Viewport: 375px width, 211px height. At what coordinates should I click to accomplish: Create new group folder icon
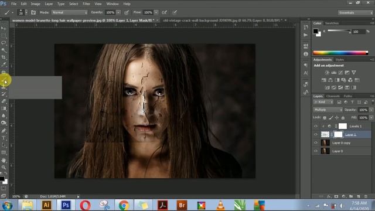[x=351, y=196]
